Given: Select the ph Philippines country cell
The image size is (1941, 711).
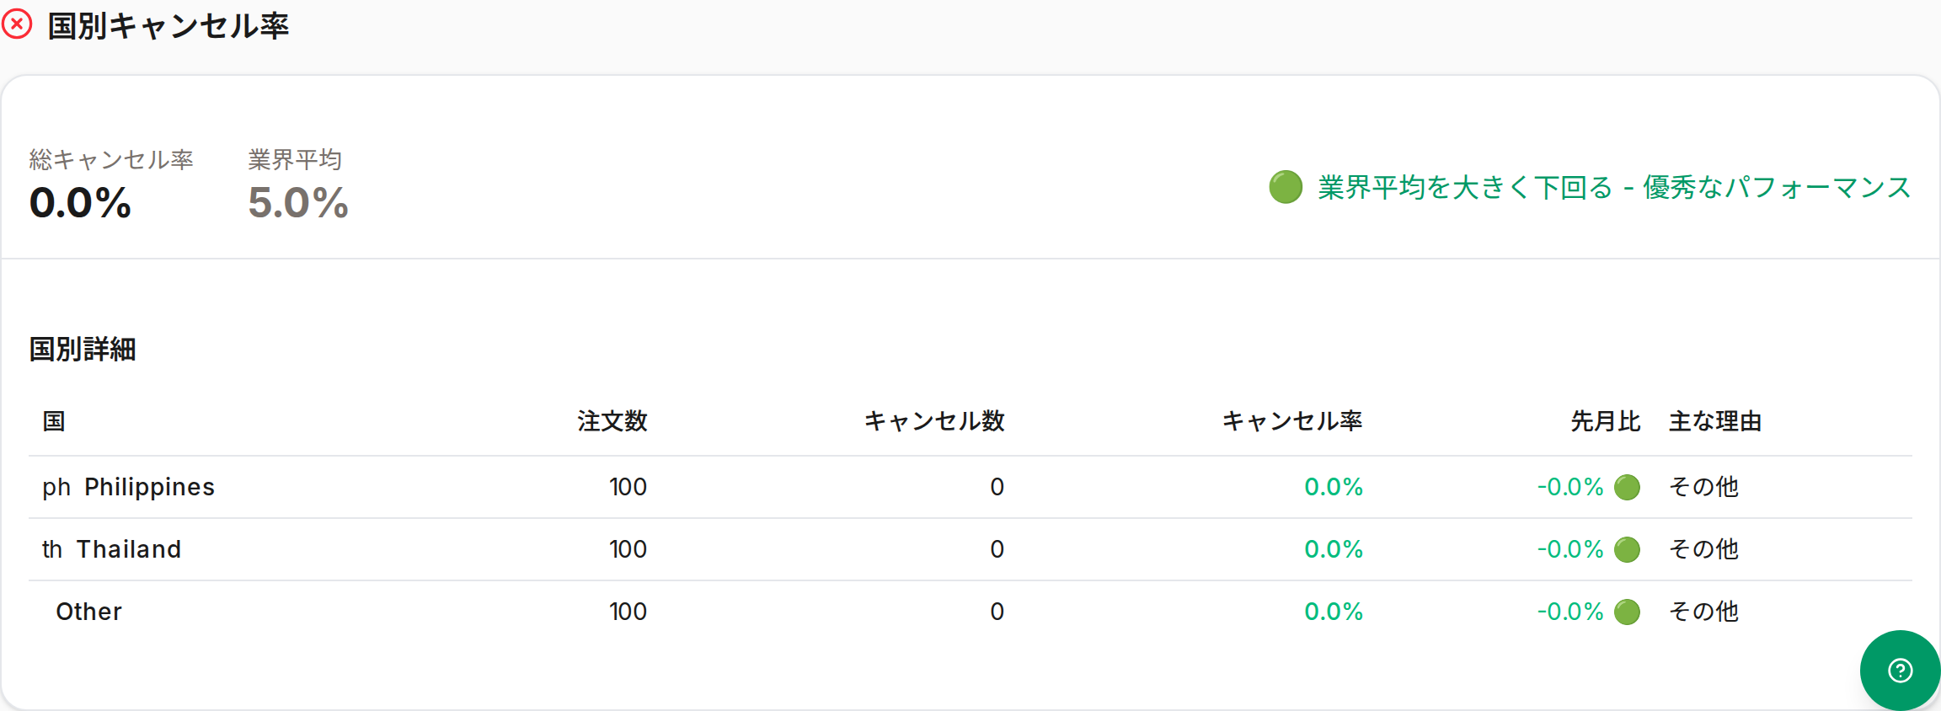Looking at the screenshot, I should coord(129,487).
